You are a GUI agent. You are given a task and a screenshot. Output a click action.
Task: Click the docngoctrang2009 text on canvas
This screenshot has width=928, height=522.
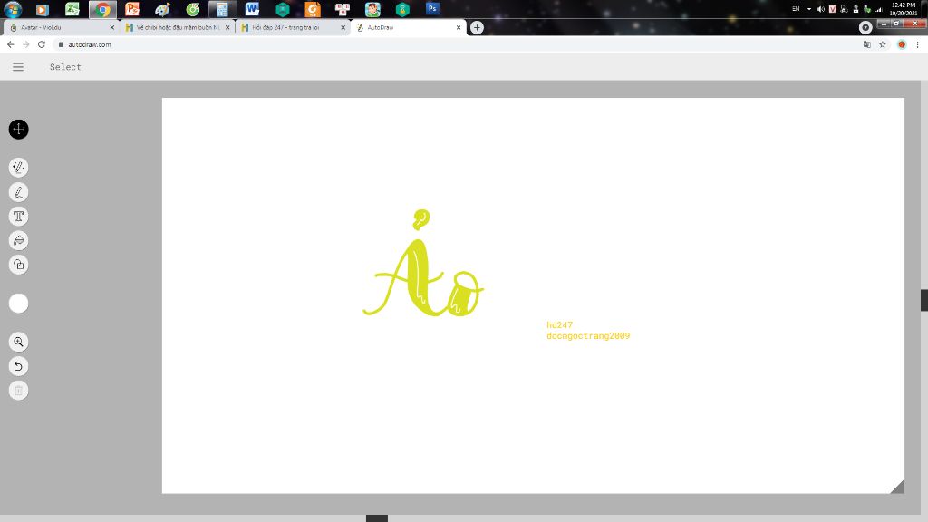click(x=588, y=335)
